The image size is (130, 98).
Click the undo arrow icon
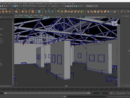[x=5, y=6]
